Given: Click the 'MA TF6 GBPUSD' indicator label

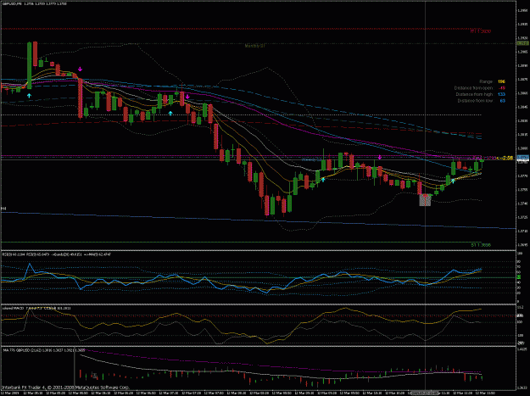Looking at the screenshot, I should click(43, 350).
